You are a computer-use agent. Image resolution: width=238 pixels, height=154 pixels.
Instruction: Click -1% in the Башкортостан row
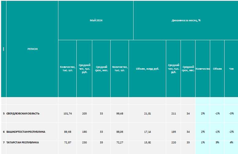click(217, 132)
